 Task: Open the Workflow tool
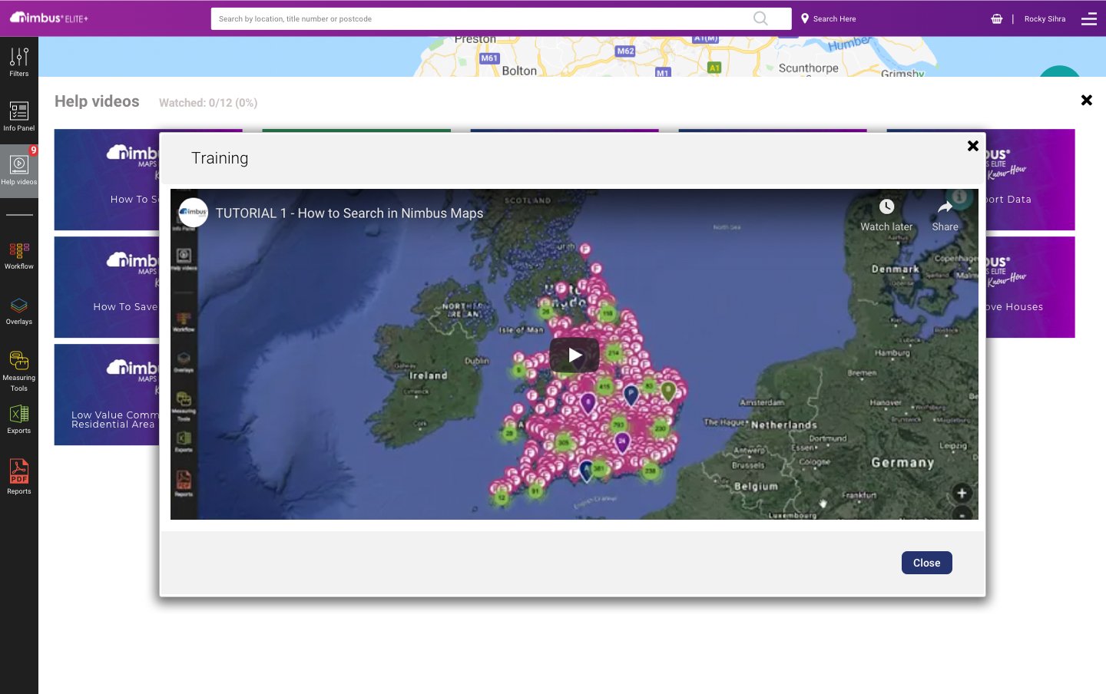pos(19,256)
